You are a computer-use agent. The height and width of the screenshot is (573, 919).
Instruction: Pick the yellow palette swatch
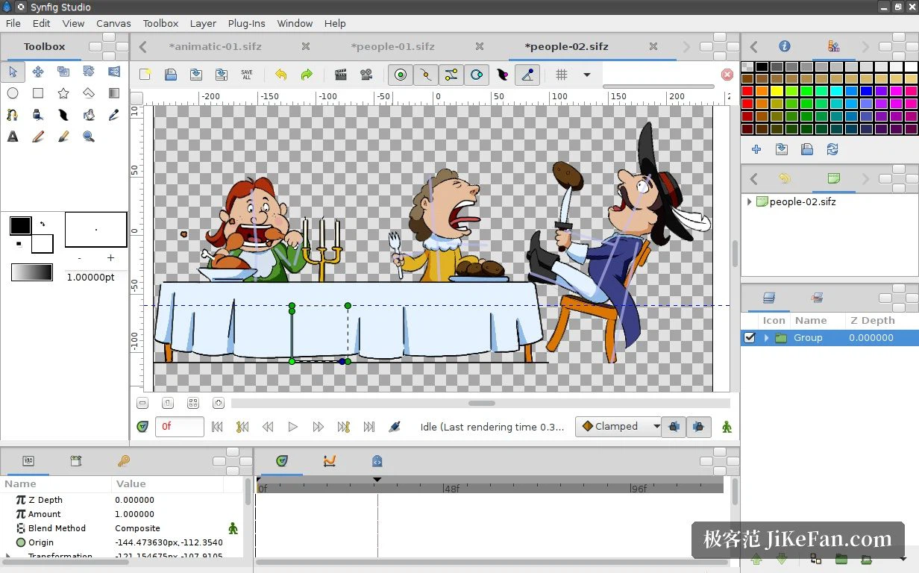[777, 92]
